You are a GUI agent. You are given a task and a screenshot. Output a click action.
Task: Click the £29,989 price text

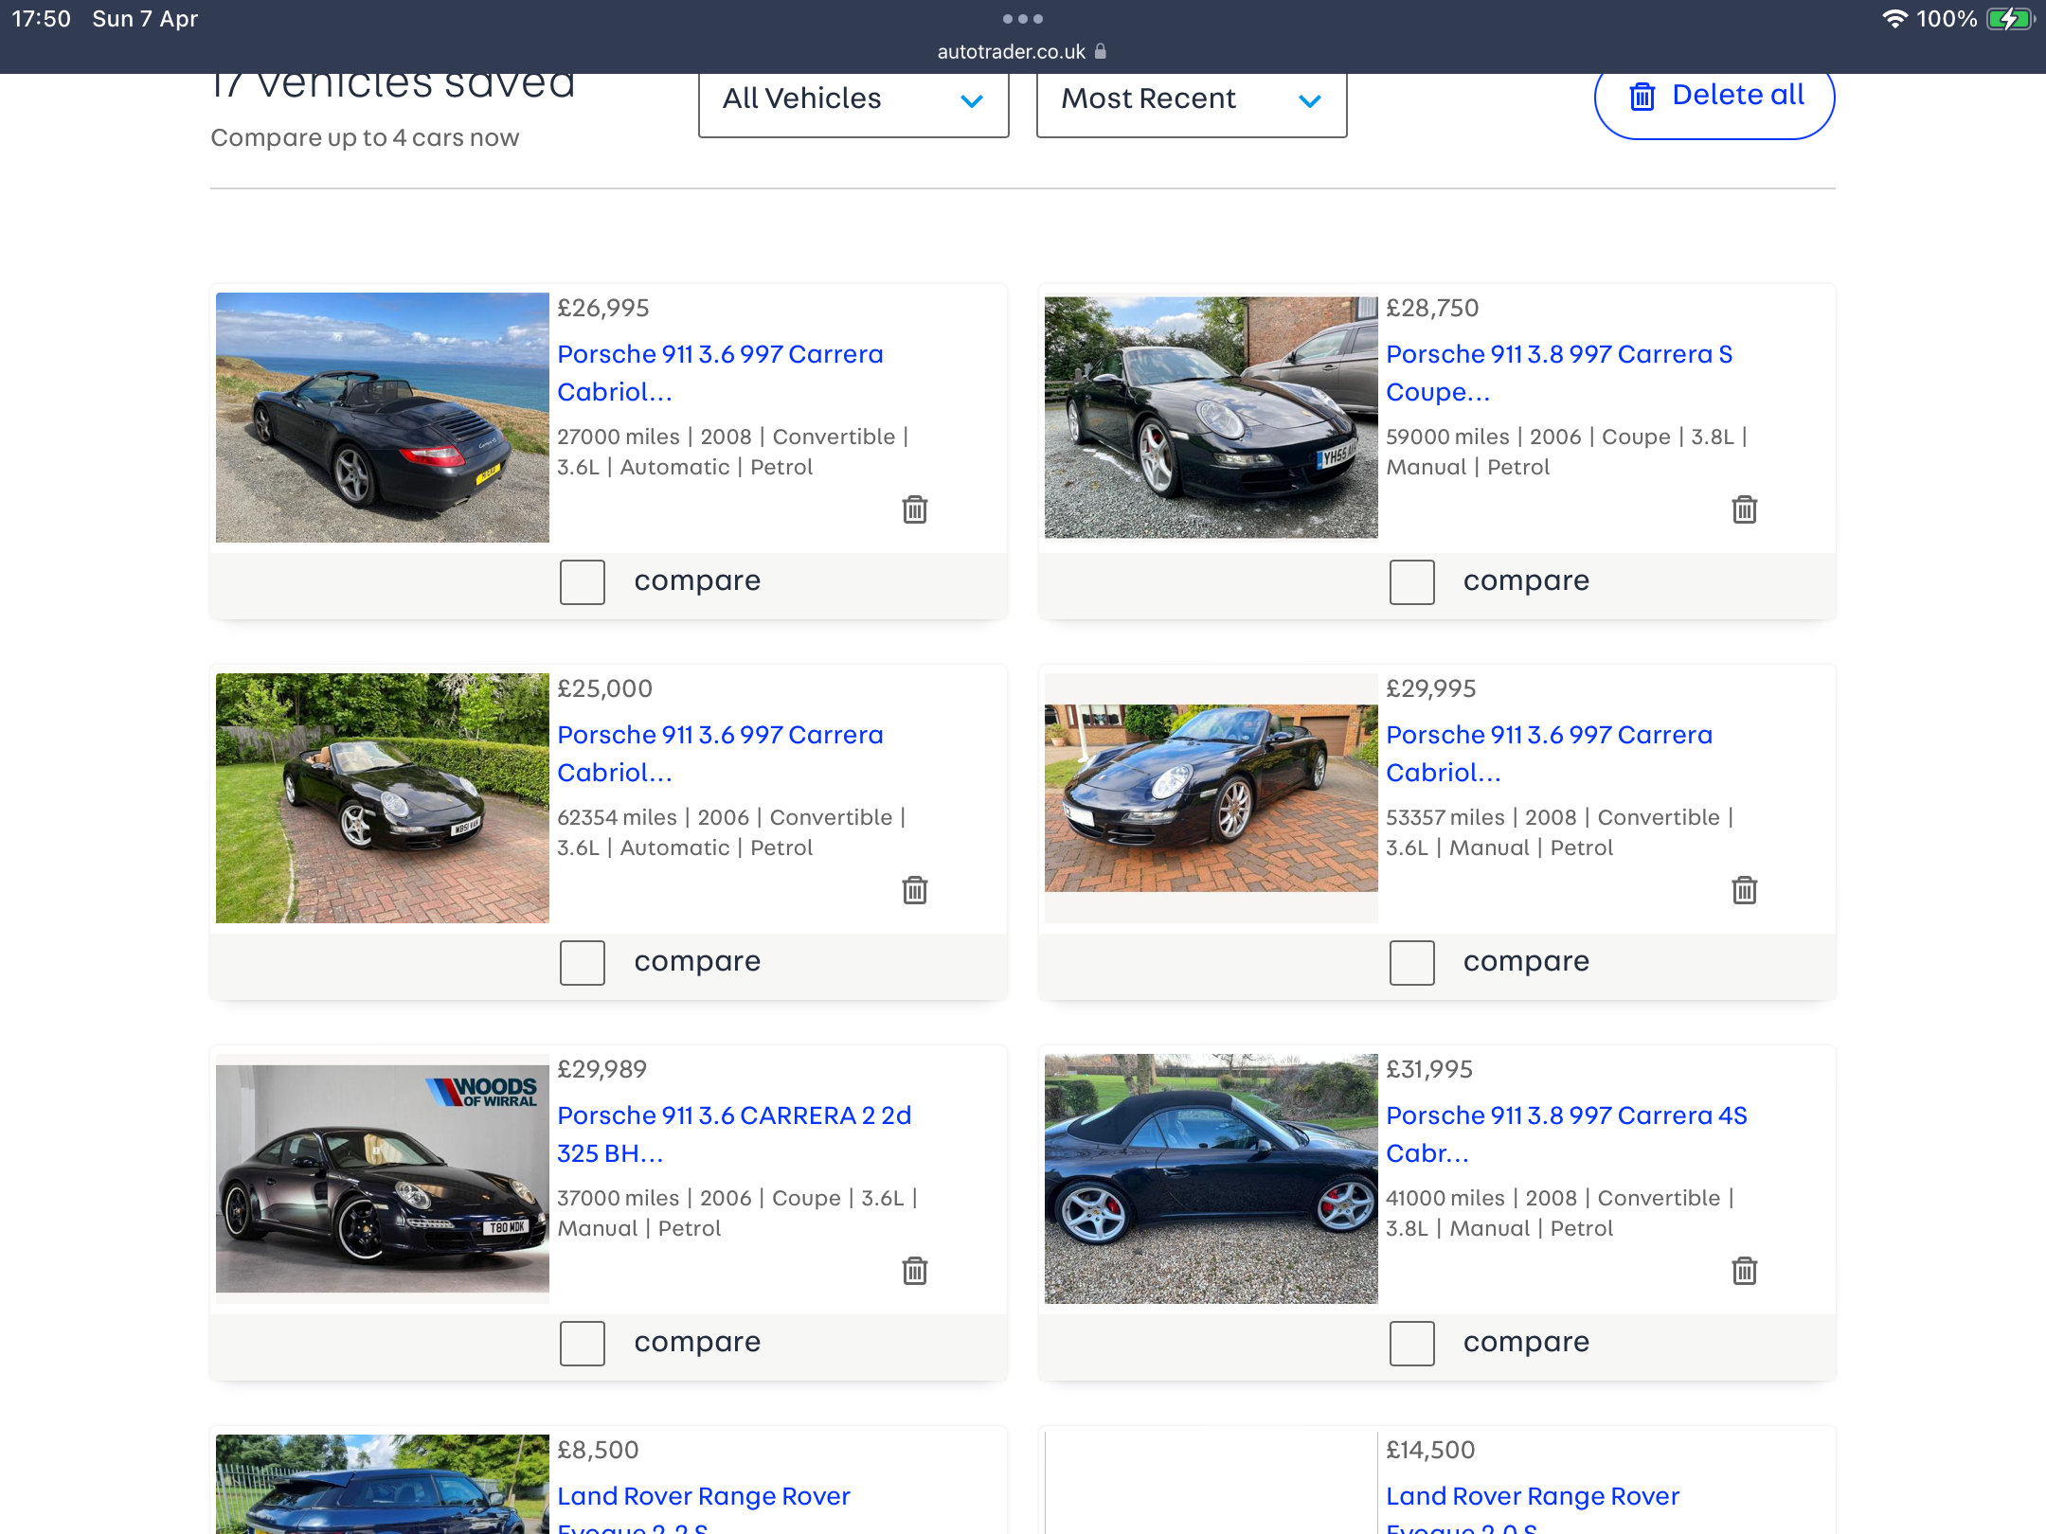point(602,1069)
